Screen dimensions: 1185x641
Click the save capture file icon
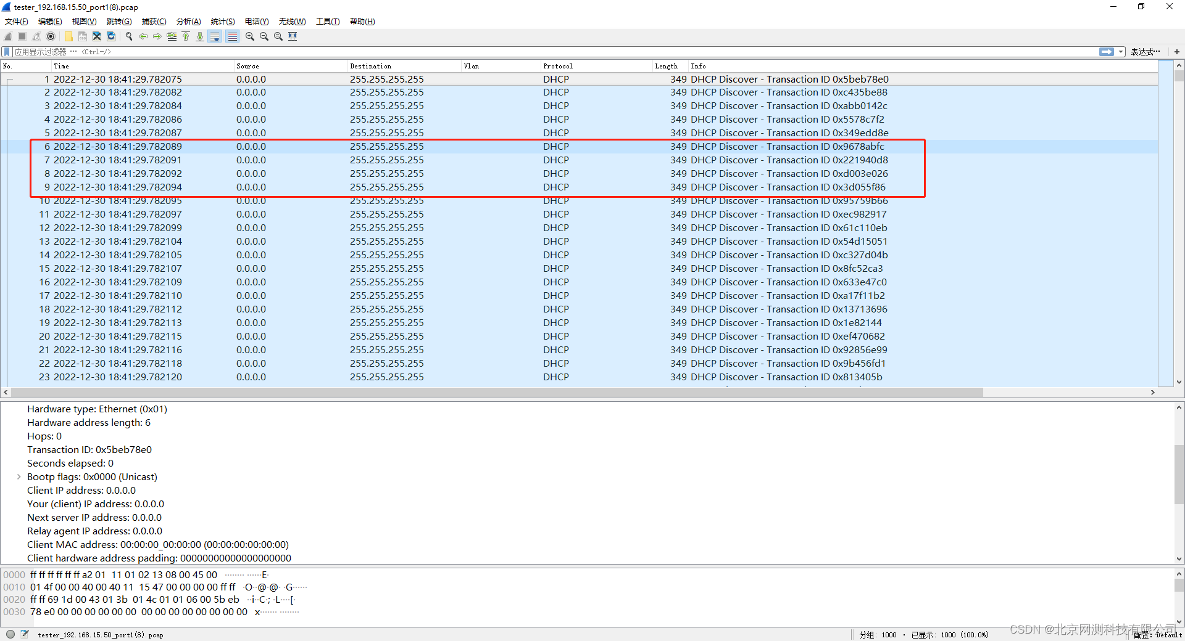(x=83, y=36)
